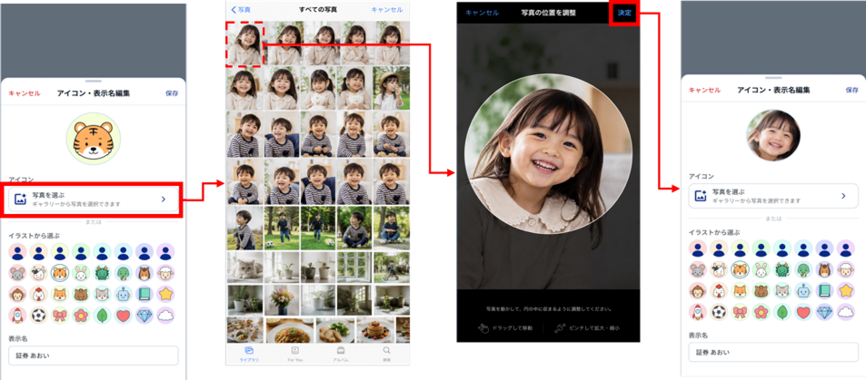Tap 保存 on the tiger-avatar edit screen
Image resolution: width=866 pixels, height=380 pixels.
click(x=172, y=93)
